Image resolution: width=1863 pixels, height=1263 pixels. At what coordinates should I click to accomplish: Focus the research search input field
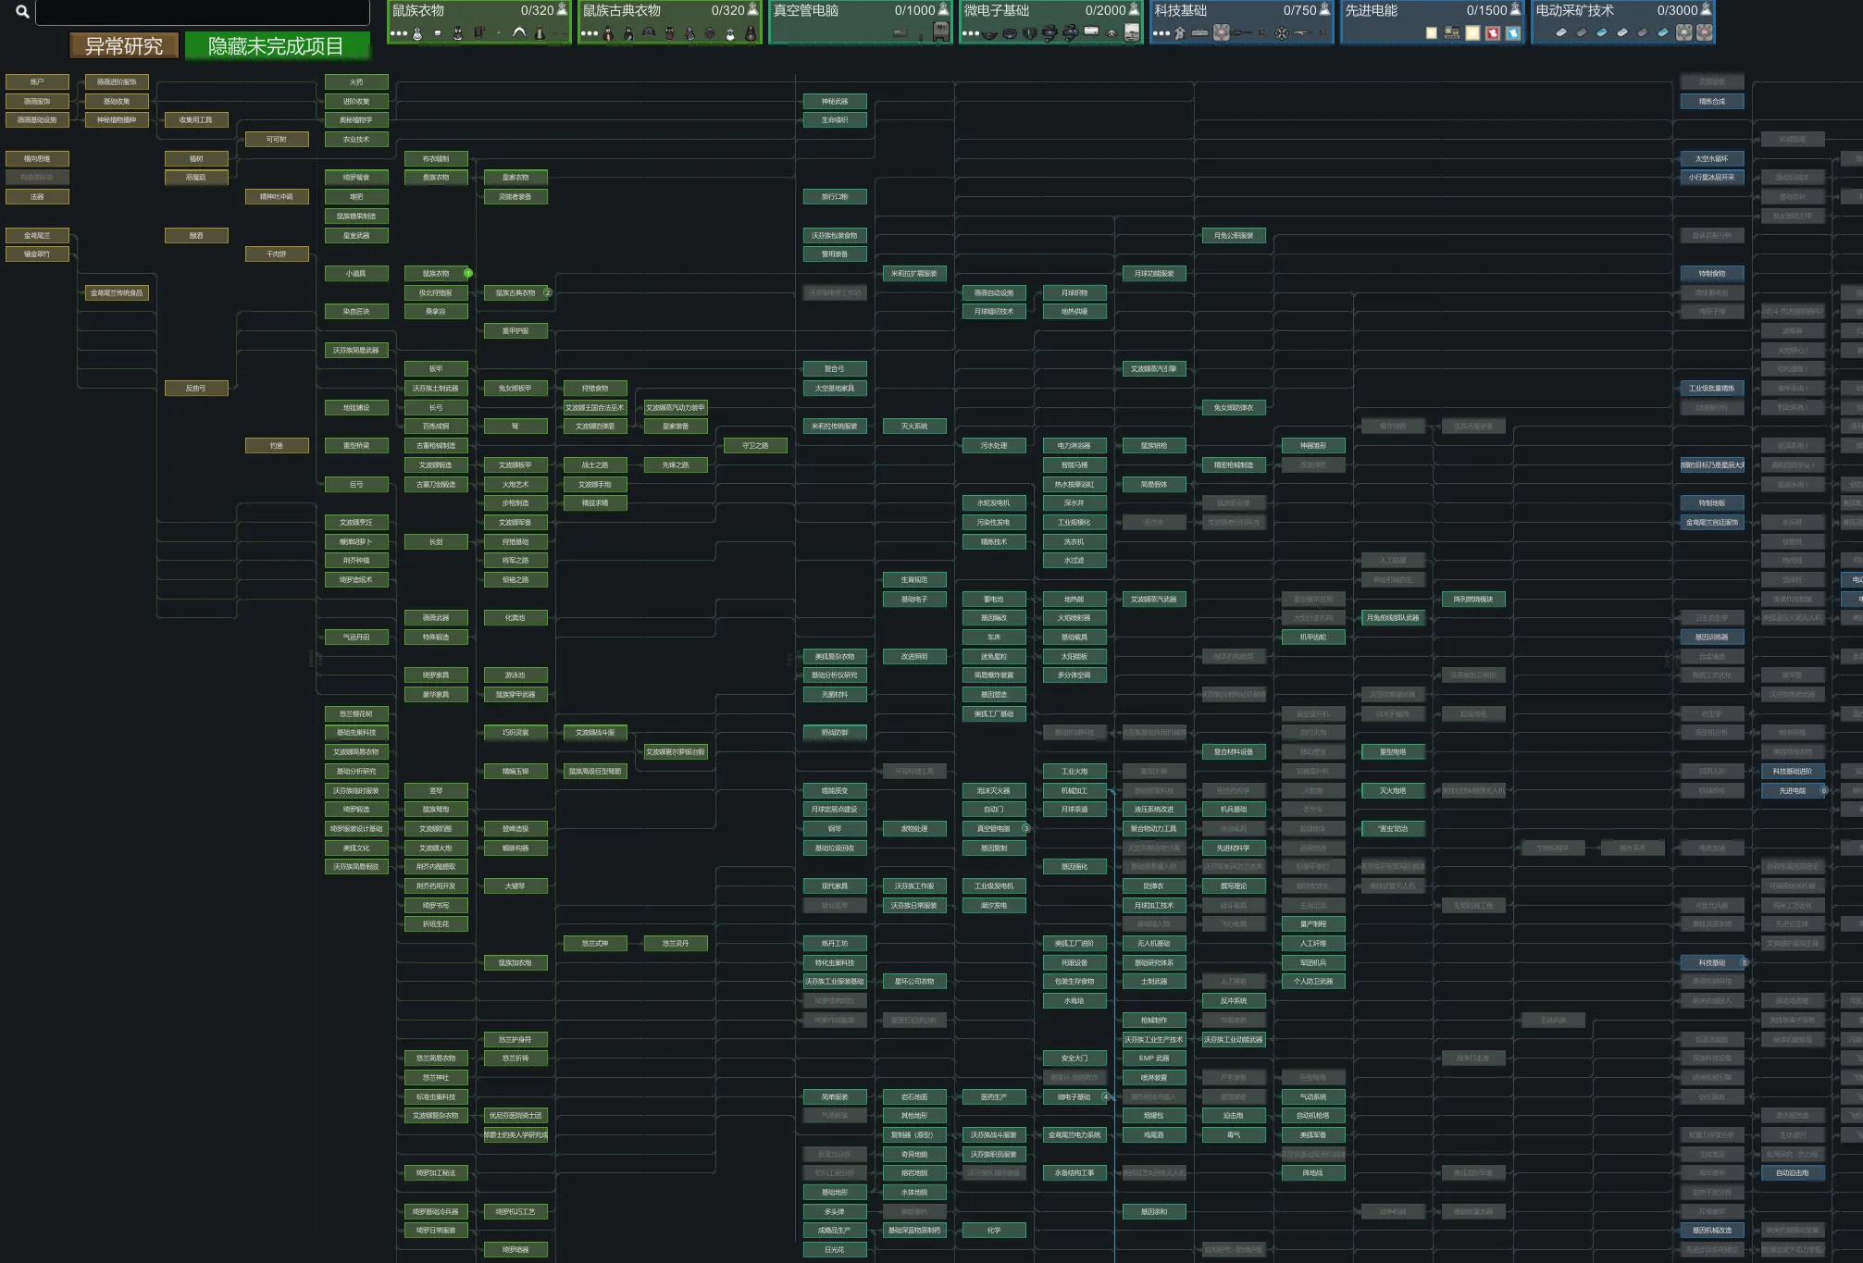(202, 12)
